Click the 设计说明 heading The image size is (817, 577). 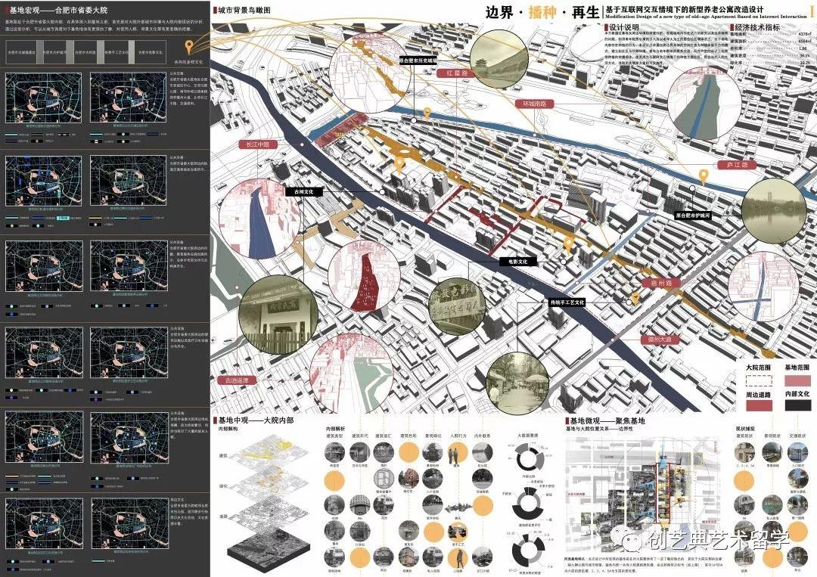click(x=623, y=26)
